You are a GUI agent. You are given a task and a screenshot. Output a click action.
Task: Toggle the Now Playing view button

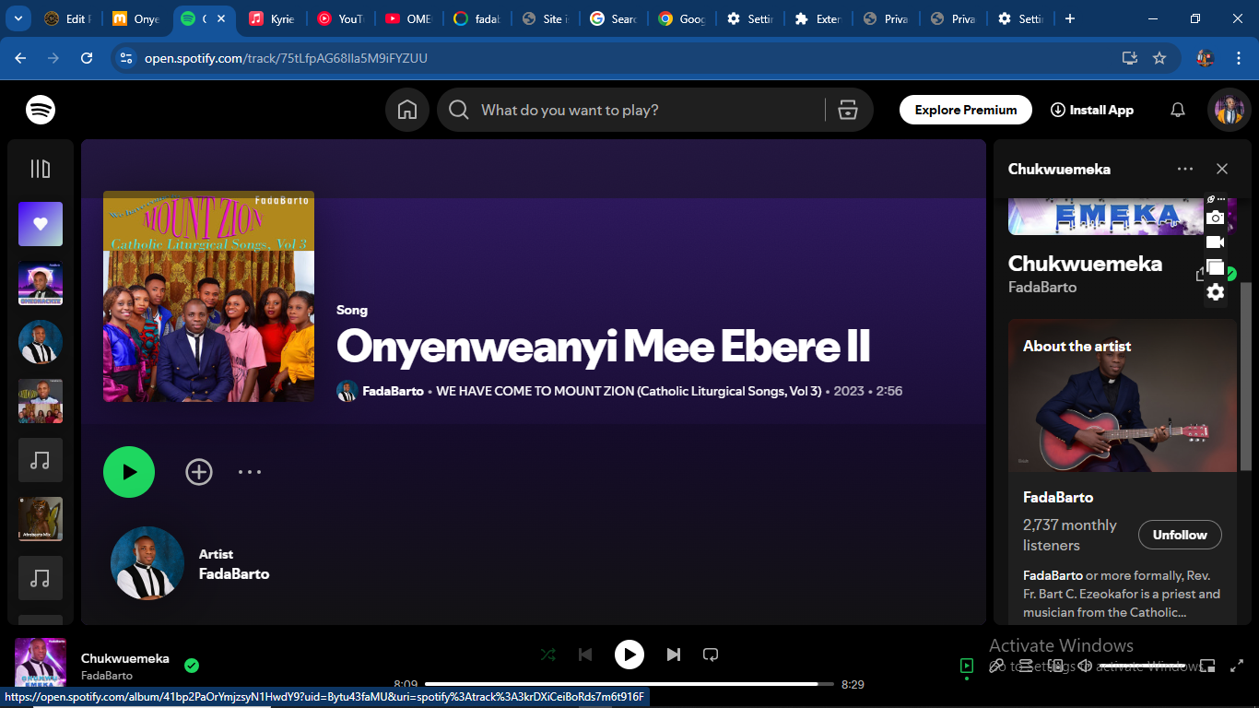click(966, 666)
